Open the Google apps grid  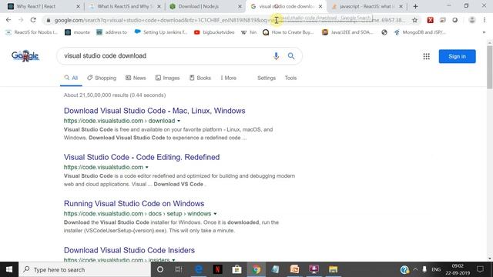pyautogui.click(x=426, y=56)
